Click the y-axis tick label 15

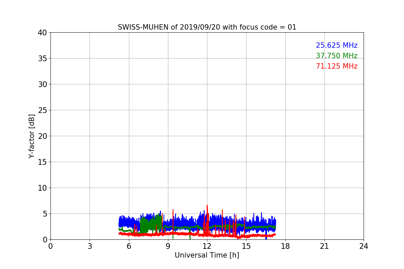click(42, 162)
